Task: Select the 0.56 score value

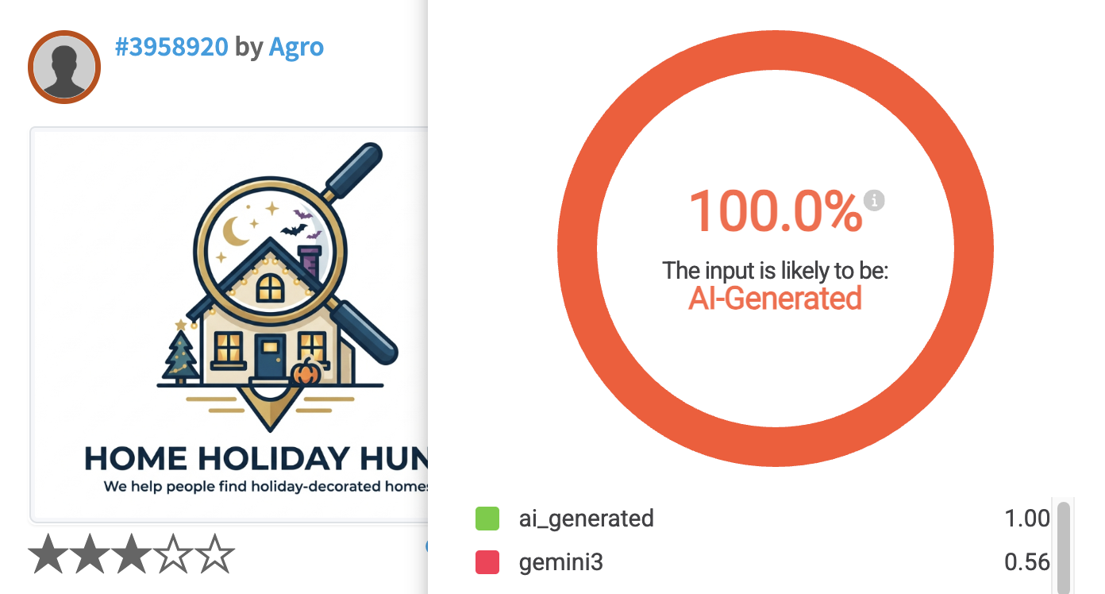Action: point(1027,562)
